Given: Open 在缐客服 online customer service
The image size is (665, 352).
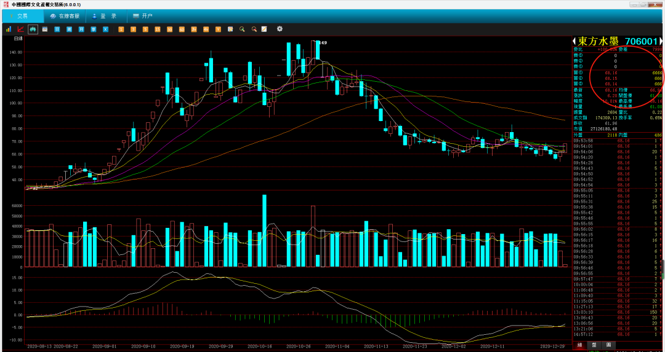Looking at the screenshot, I should tap(65, 16).
